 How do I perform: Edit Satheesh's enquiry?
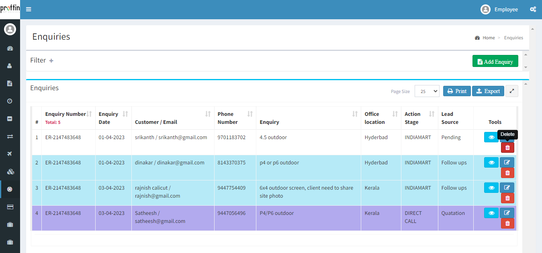(x=507, y=213)
